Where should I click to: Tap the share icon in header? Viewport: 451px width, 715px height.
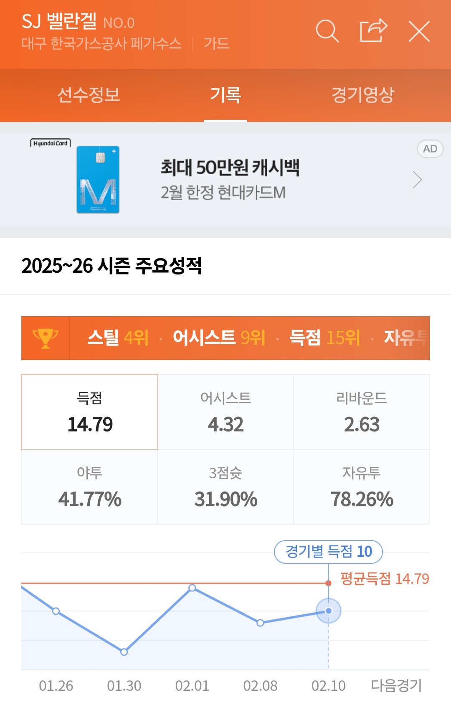373,30
